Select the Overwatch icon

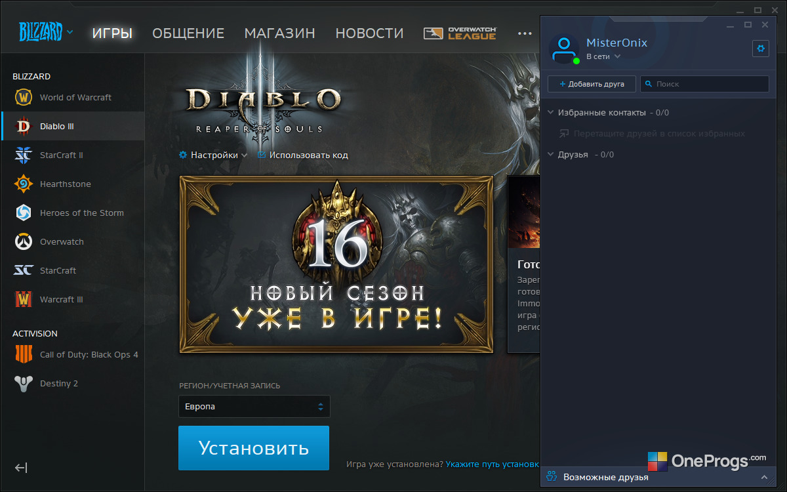pos(24,241)
